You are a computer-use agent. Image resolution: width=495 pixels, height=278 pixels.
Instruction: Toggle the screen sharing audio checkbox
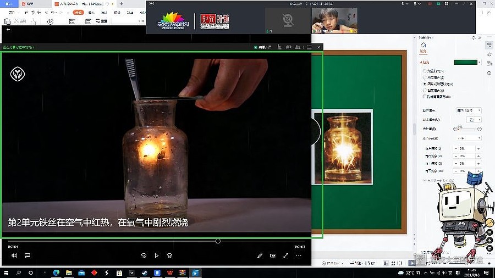click(256, 47)
